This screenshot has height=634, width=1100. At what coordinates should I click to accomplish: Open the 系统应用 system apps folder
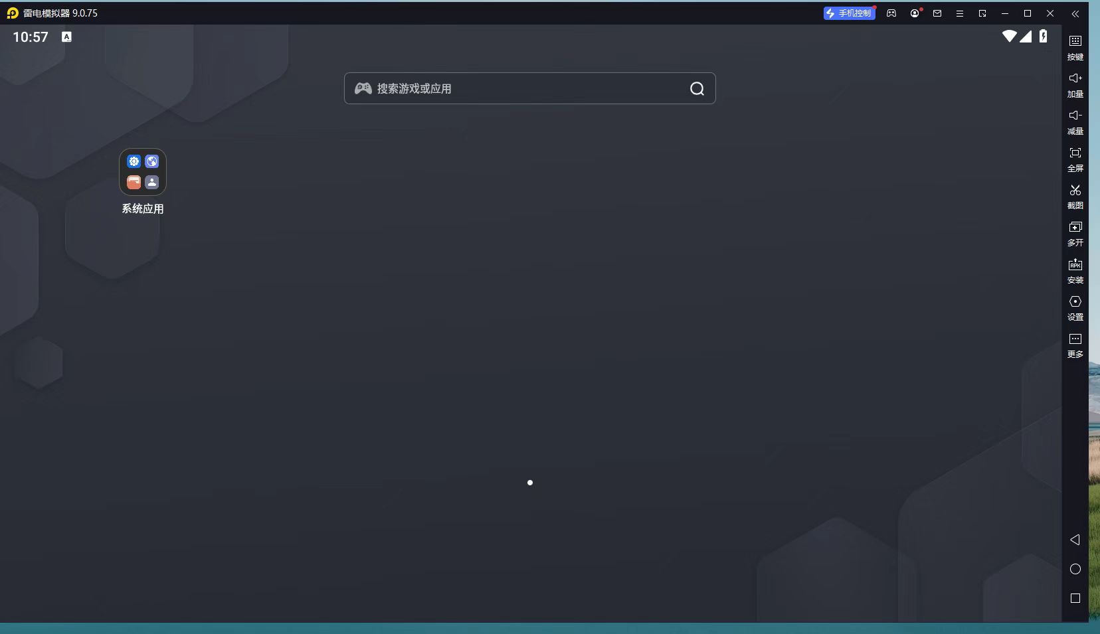pos(143,173)
